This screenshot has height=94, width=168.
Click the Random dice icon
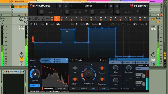pos(100,24)
